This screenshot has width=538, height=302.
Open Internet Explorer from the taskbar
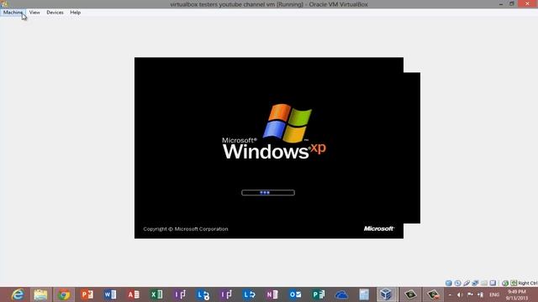18,294
